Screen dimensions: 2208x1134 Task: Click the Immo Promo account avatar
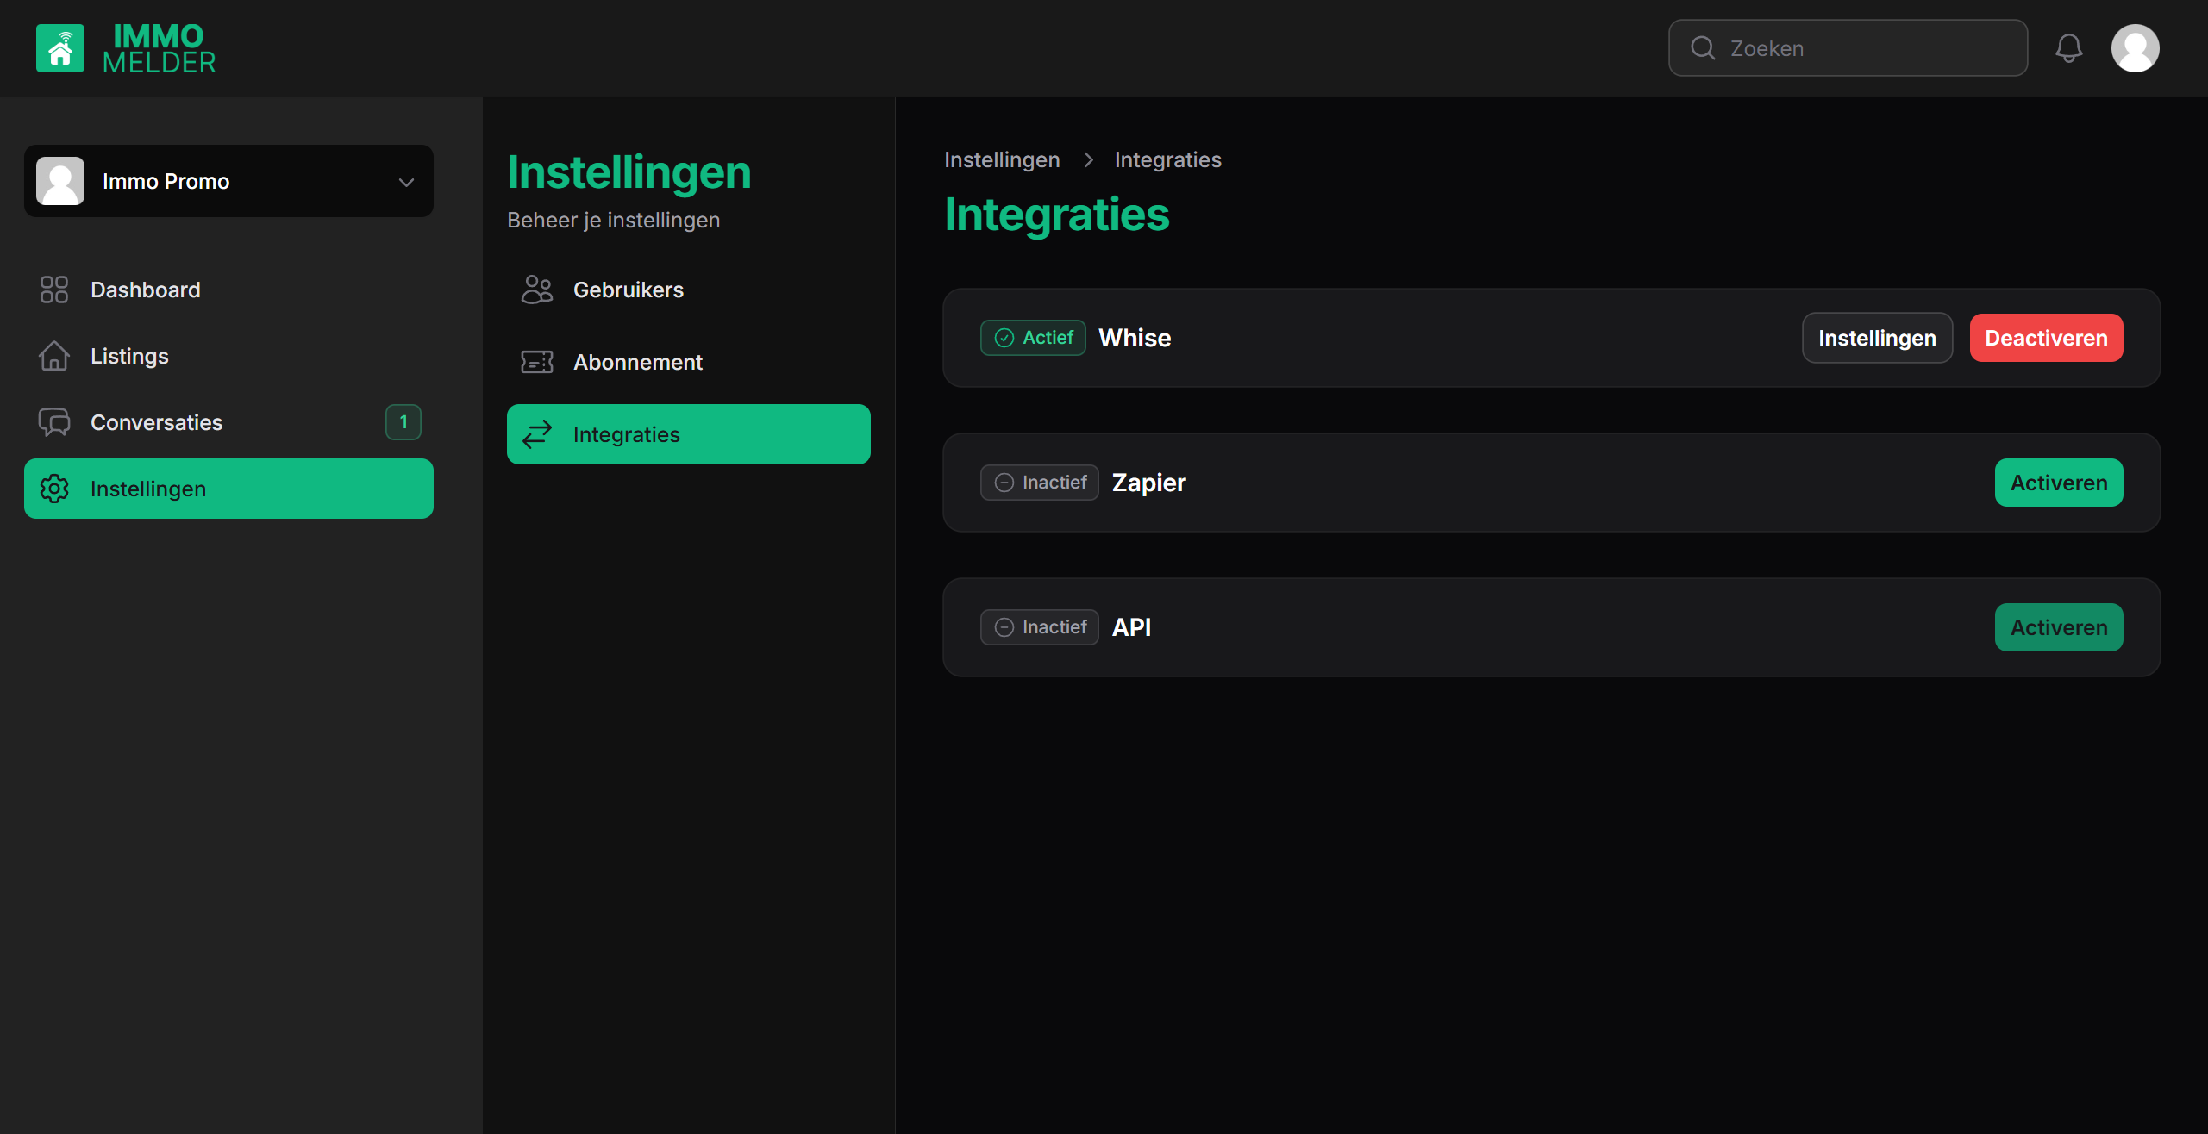pos(60,181)
